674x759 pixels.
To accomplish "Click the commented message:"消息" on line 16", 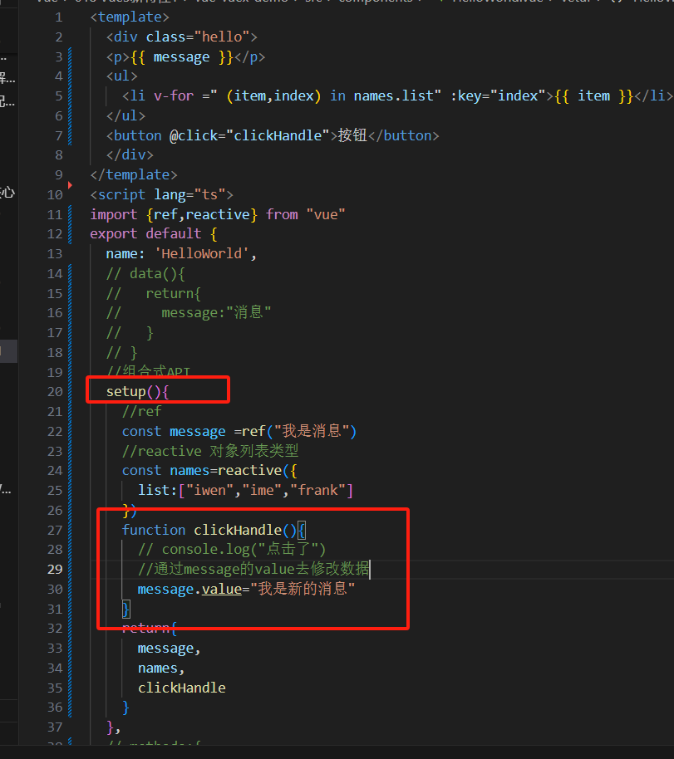I will pos(216,313).
